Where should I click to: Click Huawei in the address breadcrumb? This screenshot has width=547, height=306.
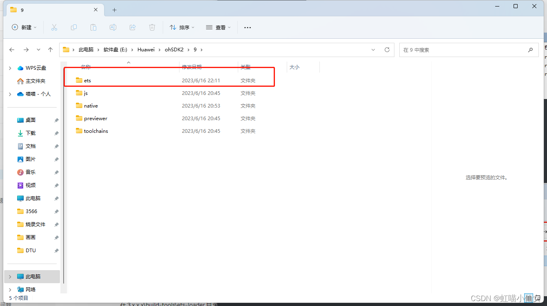click(146, 50)
